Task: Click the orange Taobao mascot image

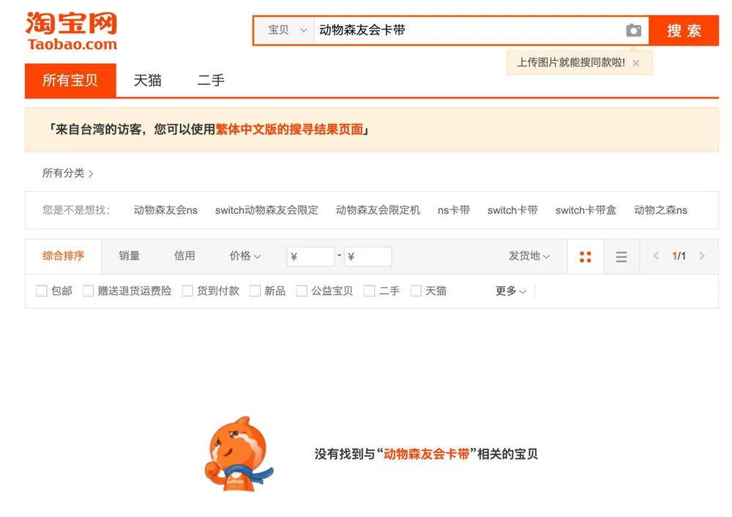Action: pos(239,454)
